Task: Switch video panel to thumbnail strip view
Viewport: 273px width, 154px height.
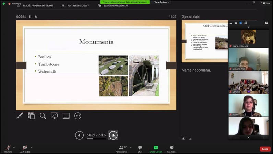Action: [x=241, y=23]
